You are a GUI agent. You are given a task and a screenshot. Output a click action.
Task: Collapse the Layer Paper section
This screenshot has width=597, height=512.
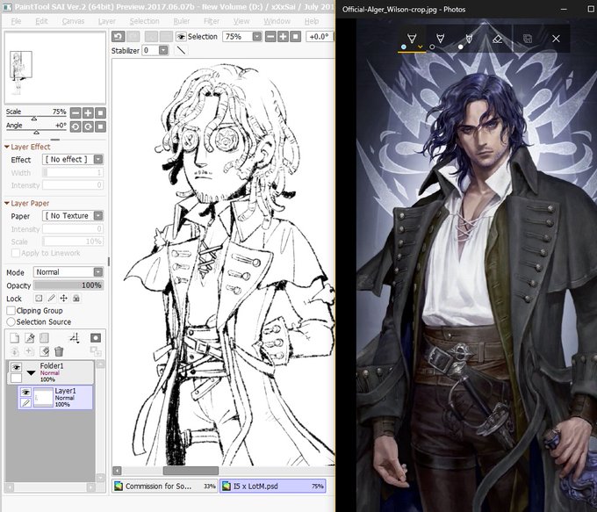(x=7, y=203)
